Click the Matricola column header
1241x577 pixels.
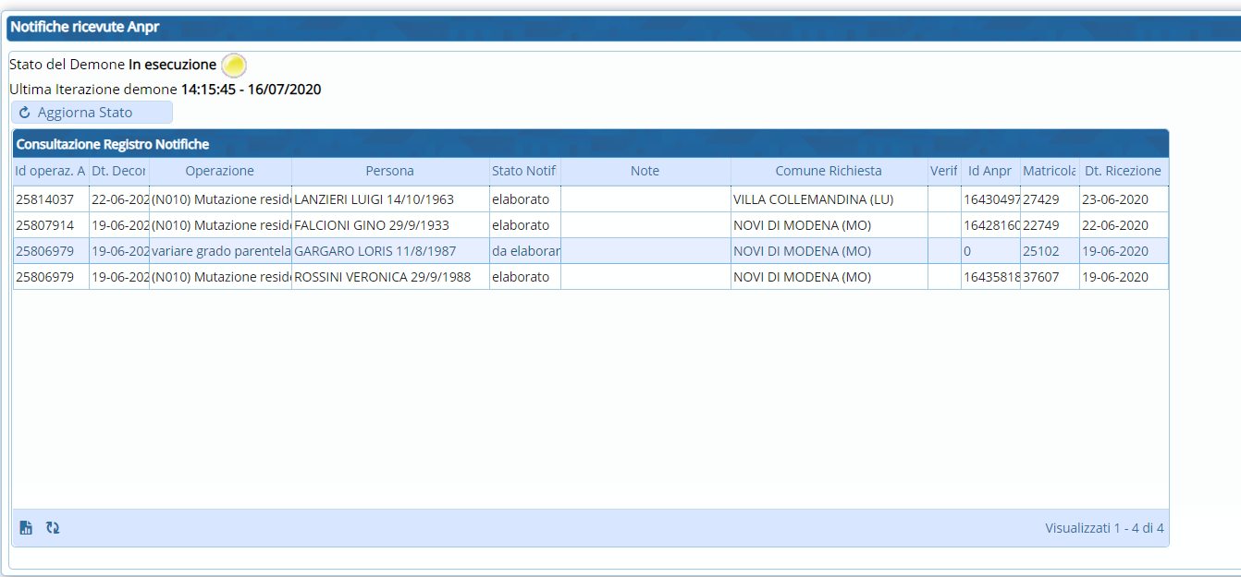click(1049, 171)
